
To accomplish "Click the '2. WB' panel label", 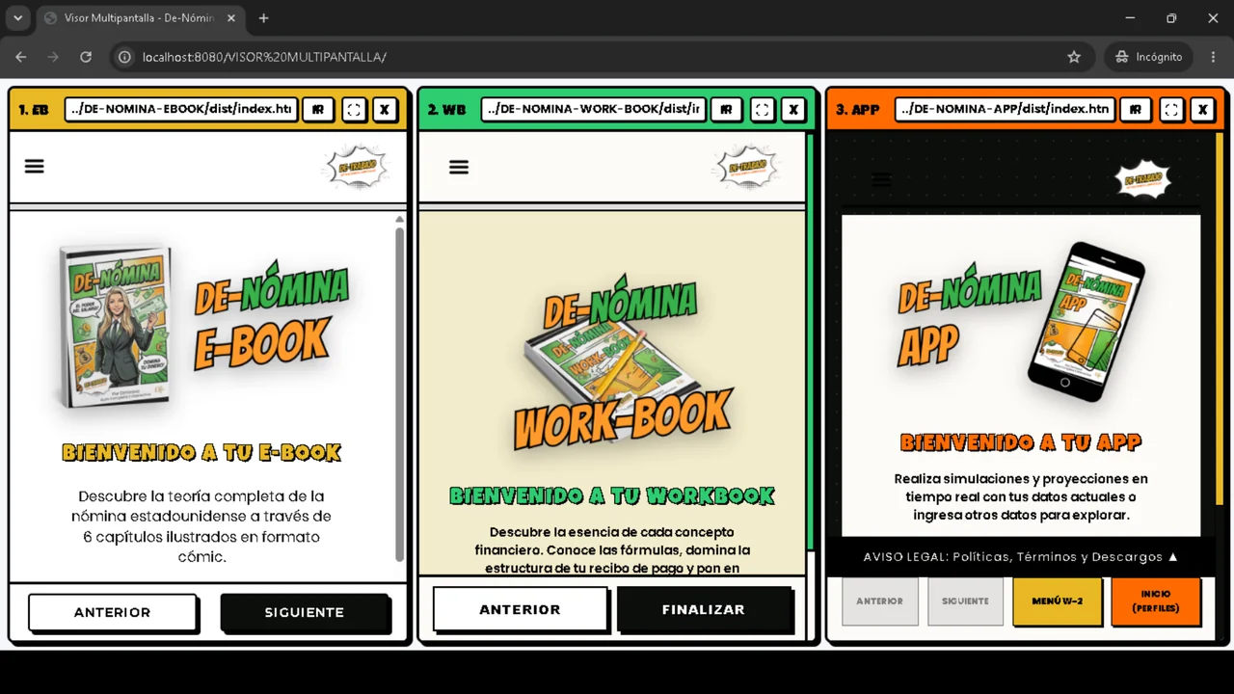I will (x=446, y=110).
